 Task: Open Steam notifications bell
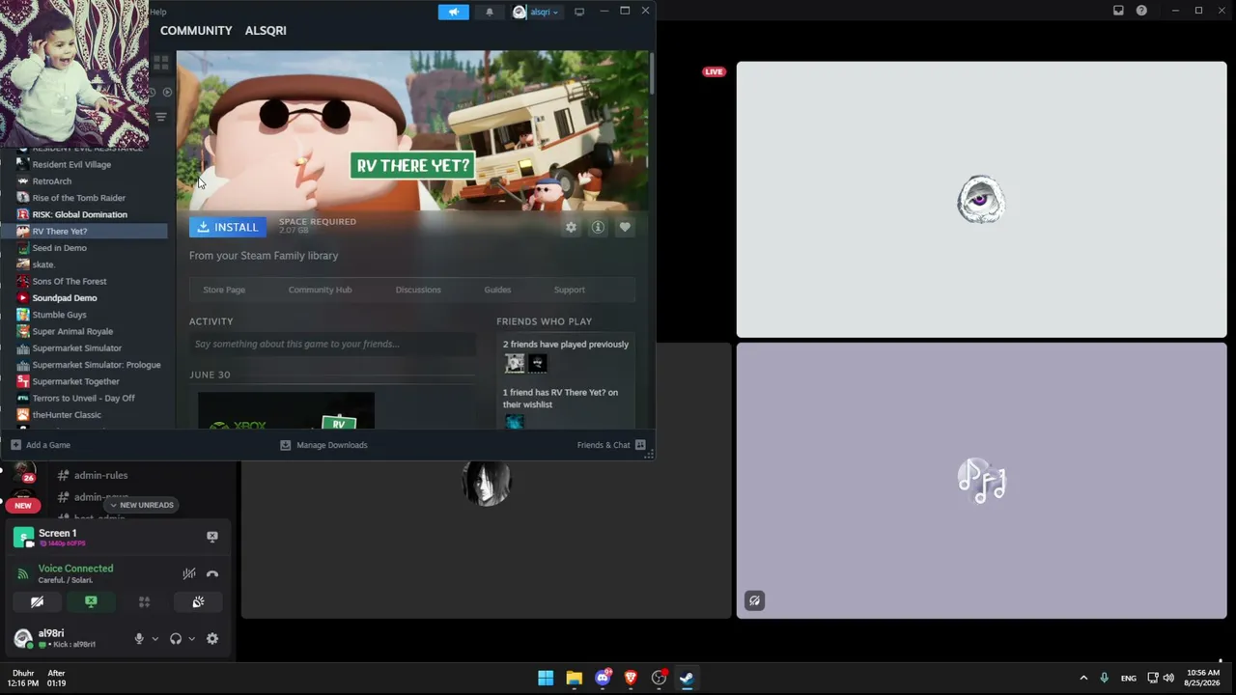[490, 12]
